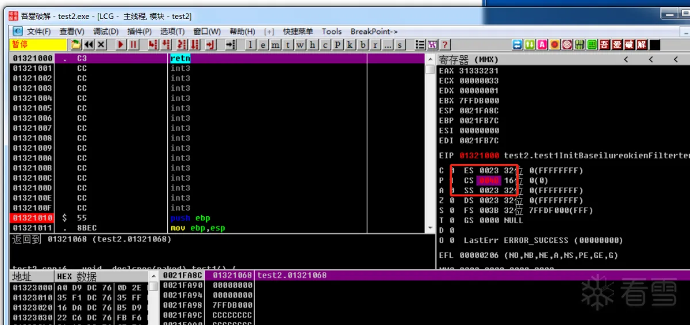Click the Appearance options purple grid icon
The height and width of the screenshot is (325, 690).
[432, 44]
